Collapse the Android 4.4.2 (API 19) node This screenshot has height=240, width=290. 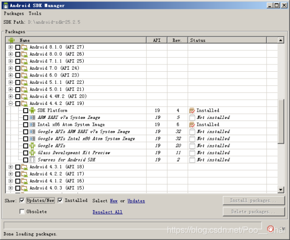click(10, 104)
